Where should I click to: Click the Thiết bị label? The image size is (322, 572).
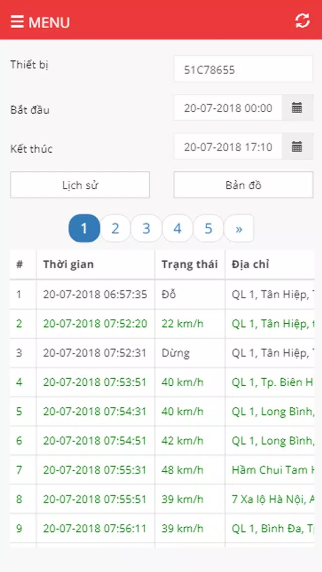click(x=29, y=64)
